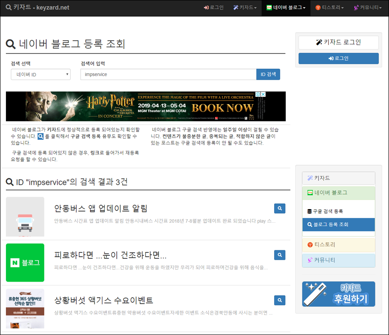The width and height of the screenshot is (389, 335).
Task: Click the magnifier icon beside site title
Action: pyautogui.click(x=9, y=7)
